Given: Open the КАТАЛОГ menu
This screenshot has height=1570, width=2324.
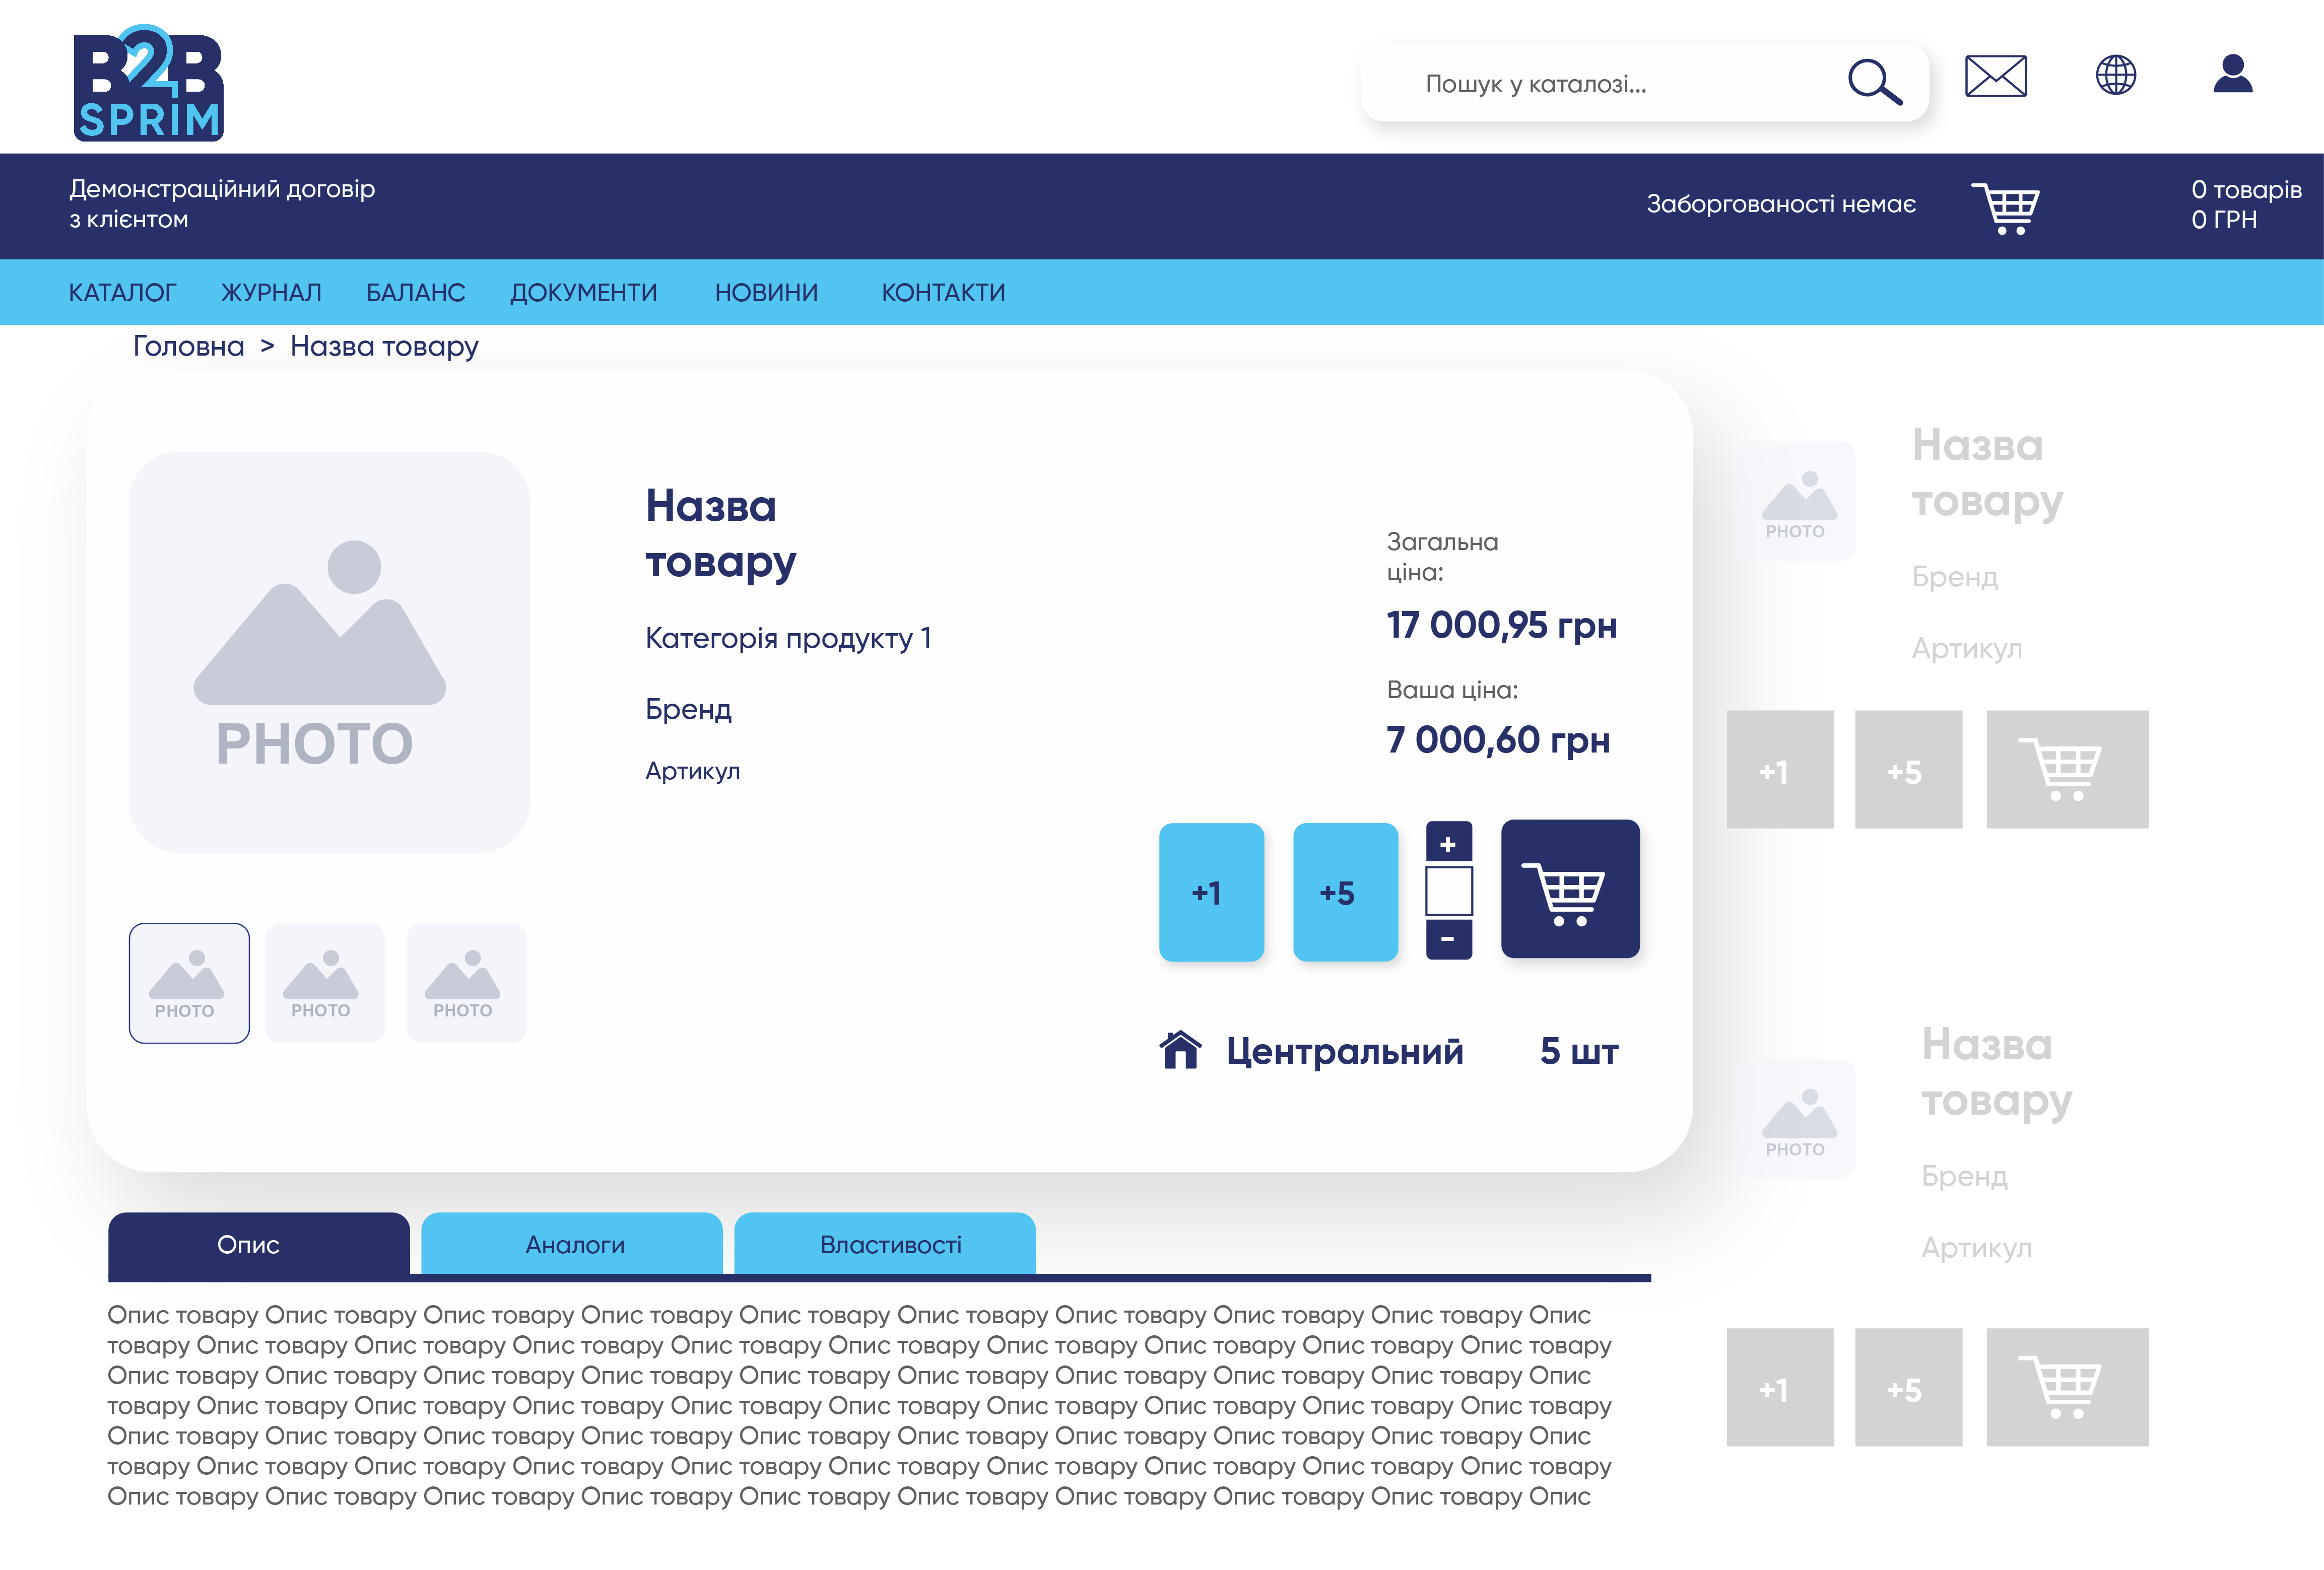Looking at the screenshot, I should point(122,293).
